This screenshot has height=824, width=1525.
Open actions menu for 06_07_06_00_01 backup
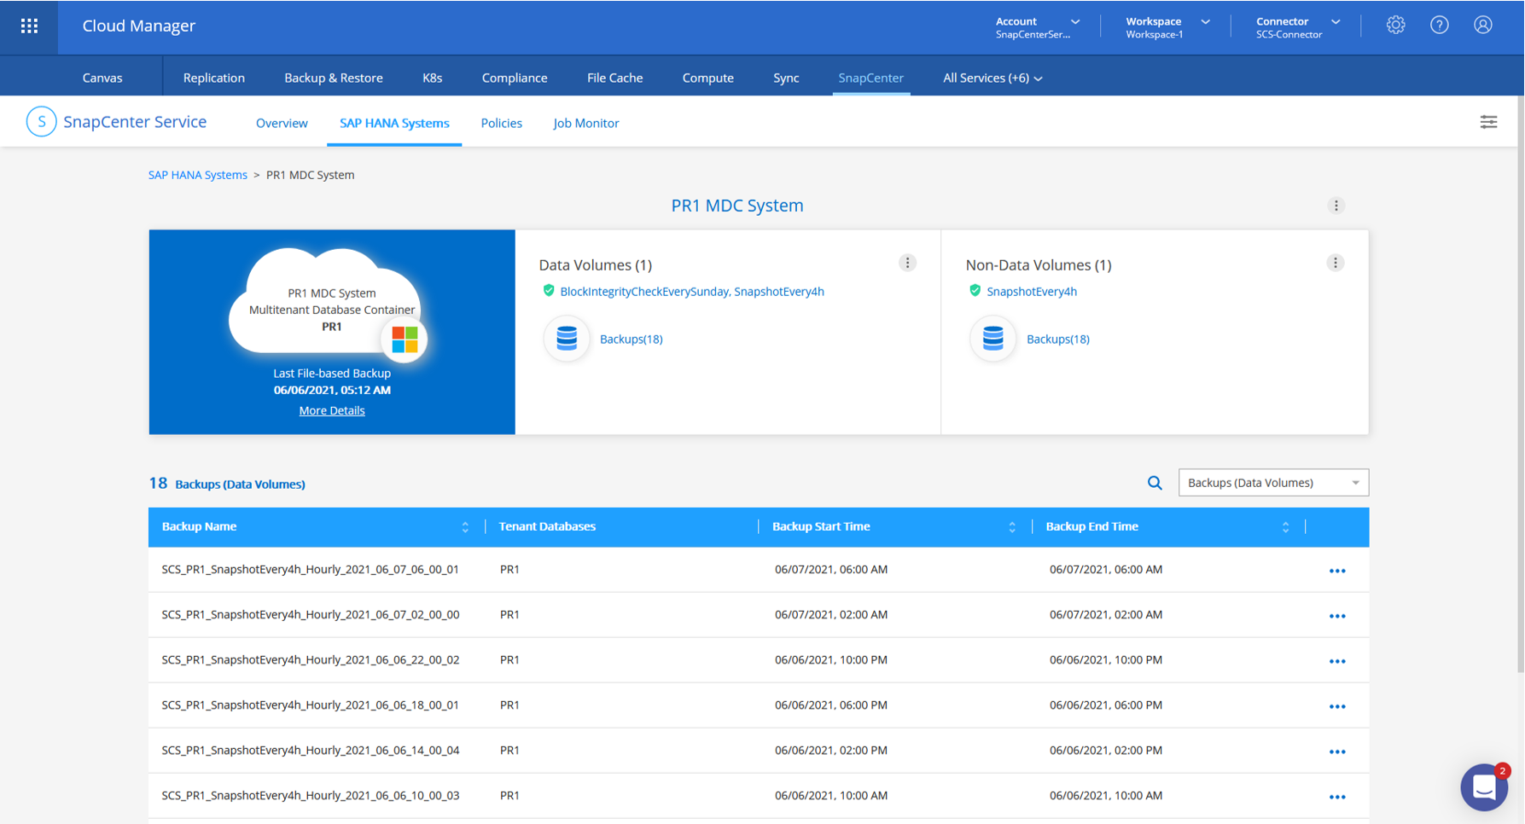1336,571
